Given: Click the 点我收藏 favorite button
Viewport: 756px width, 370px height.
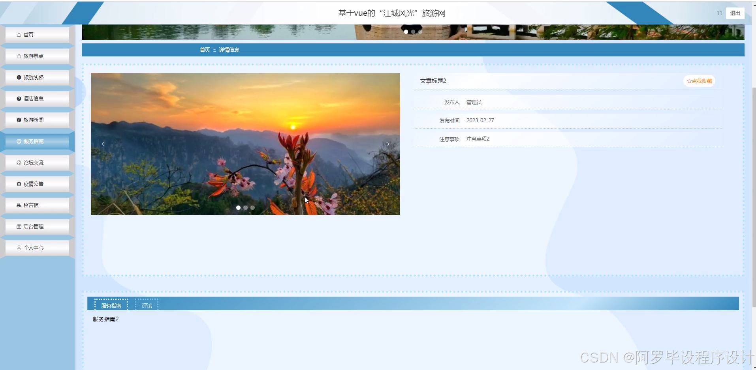Looking at the screenshot, I should click(699, 81).
